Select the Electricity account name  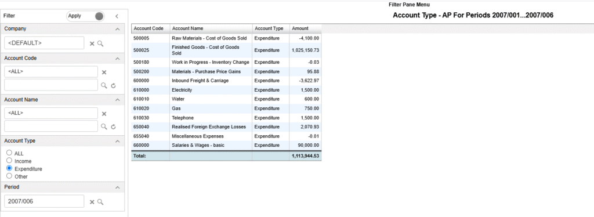(x=182, y=90)
